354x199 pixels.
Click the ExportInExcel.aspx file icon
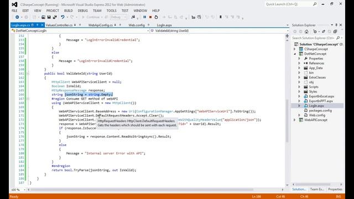[x=306, y=96]
